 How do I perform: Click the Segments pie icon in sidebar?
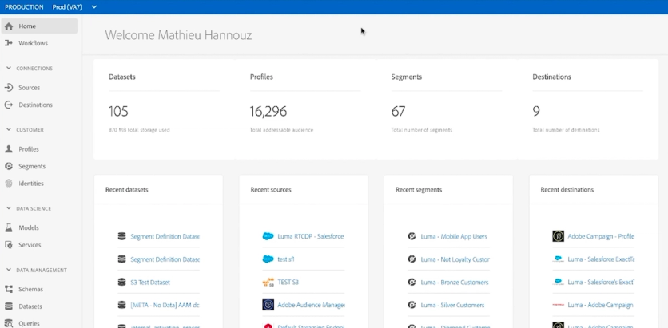(x=9, y=166)
